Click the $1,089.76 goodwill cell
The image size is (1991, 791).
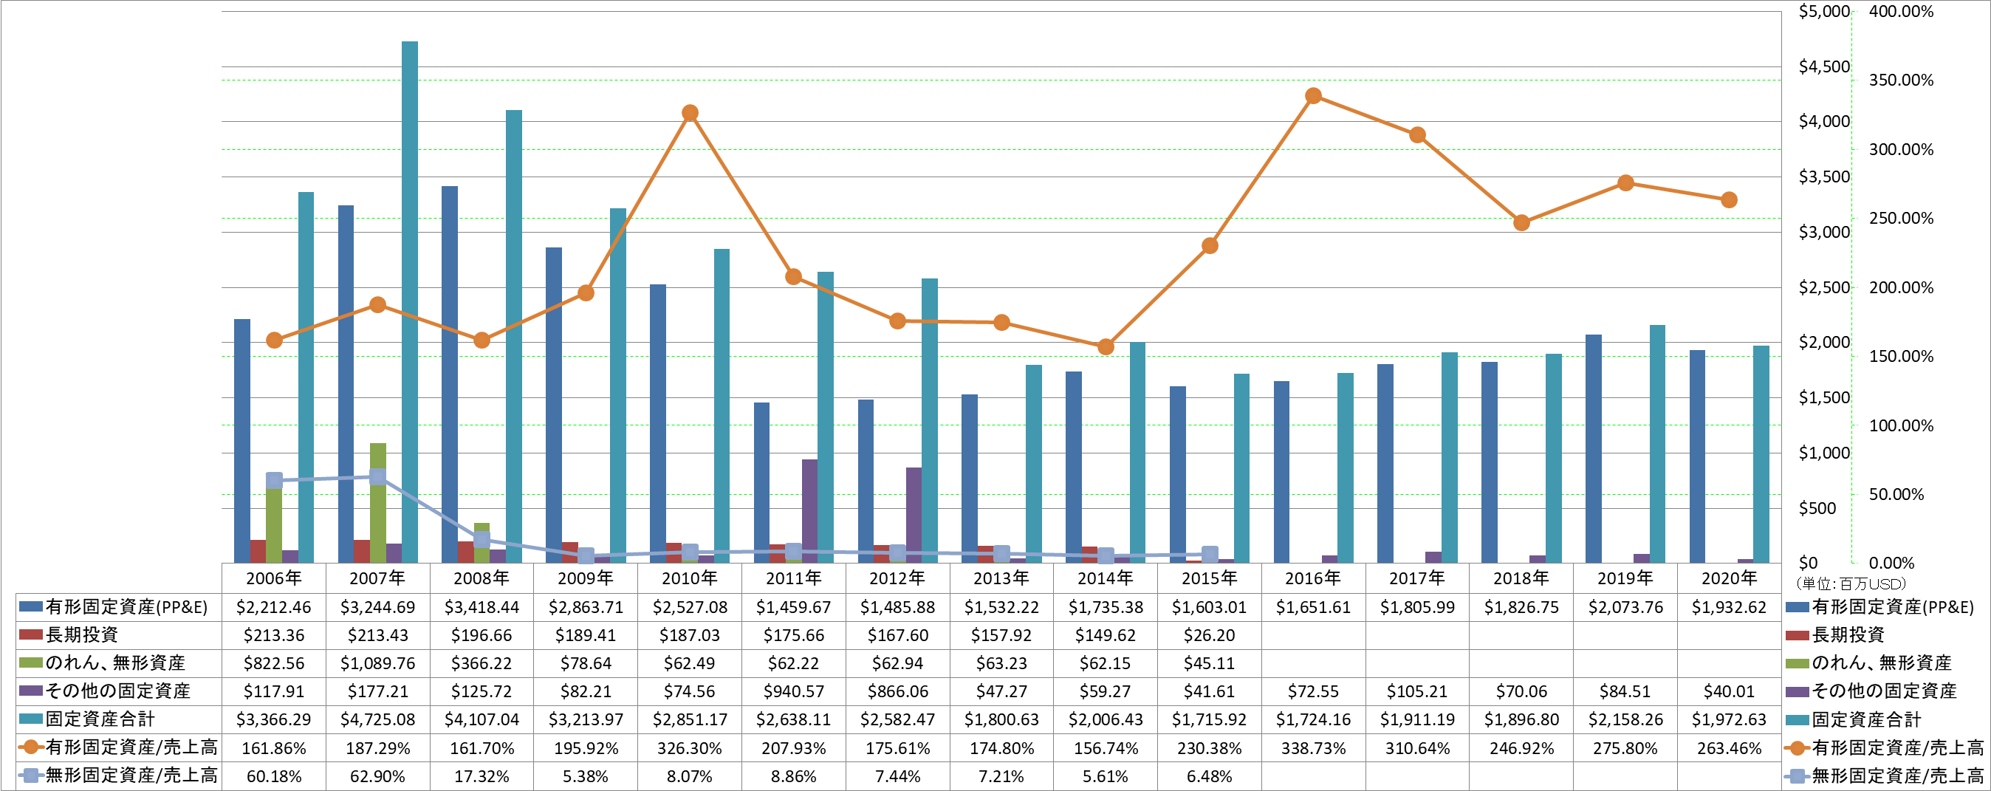[378, 662]
